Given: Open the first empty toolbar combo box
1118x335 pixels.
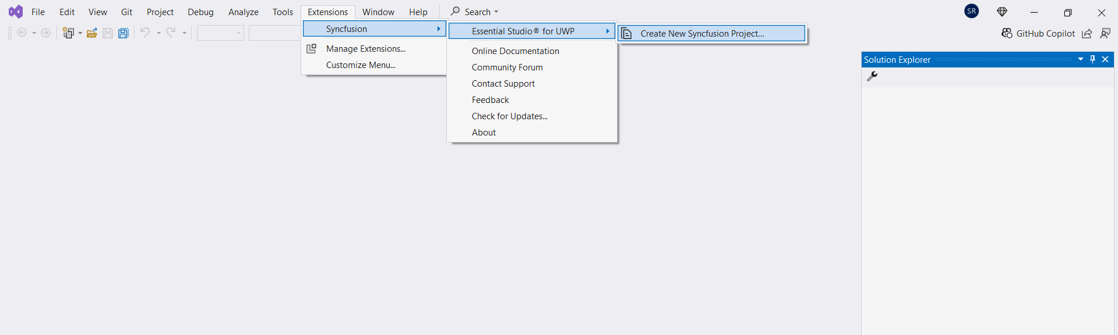Looking at the screenshot, I should [220, 33].
